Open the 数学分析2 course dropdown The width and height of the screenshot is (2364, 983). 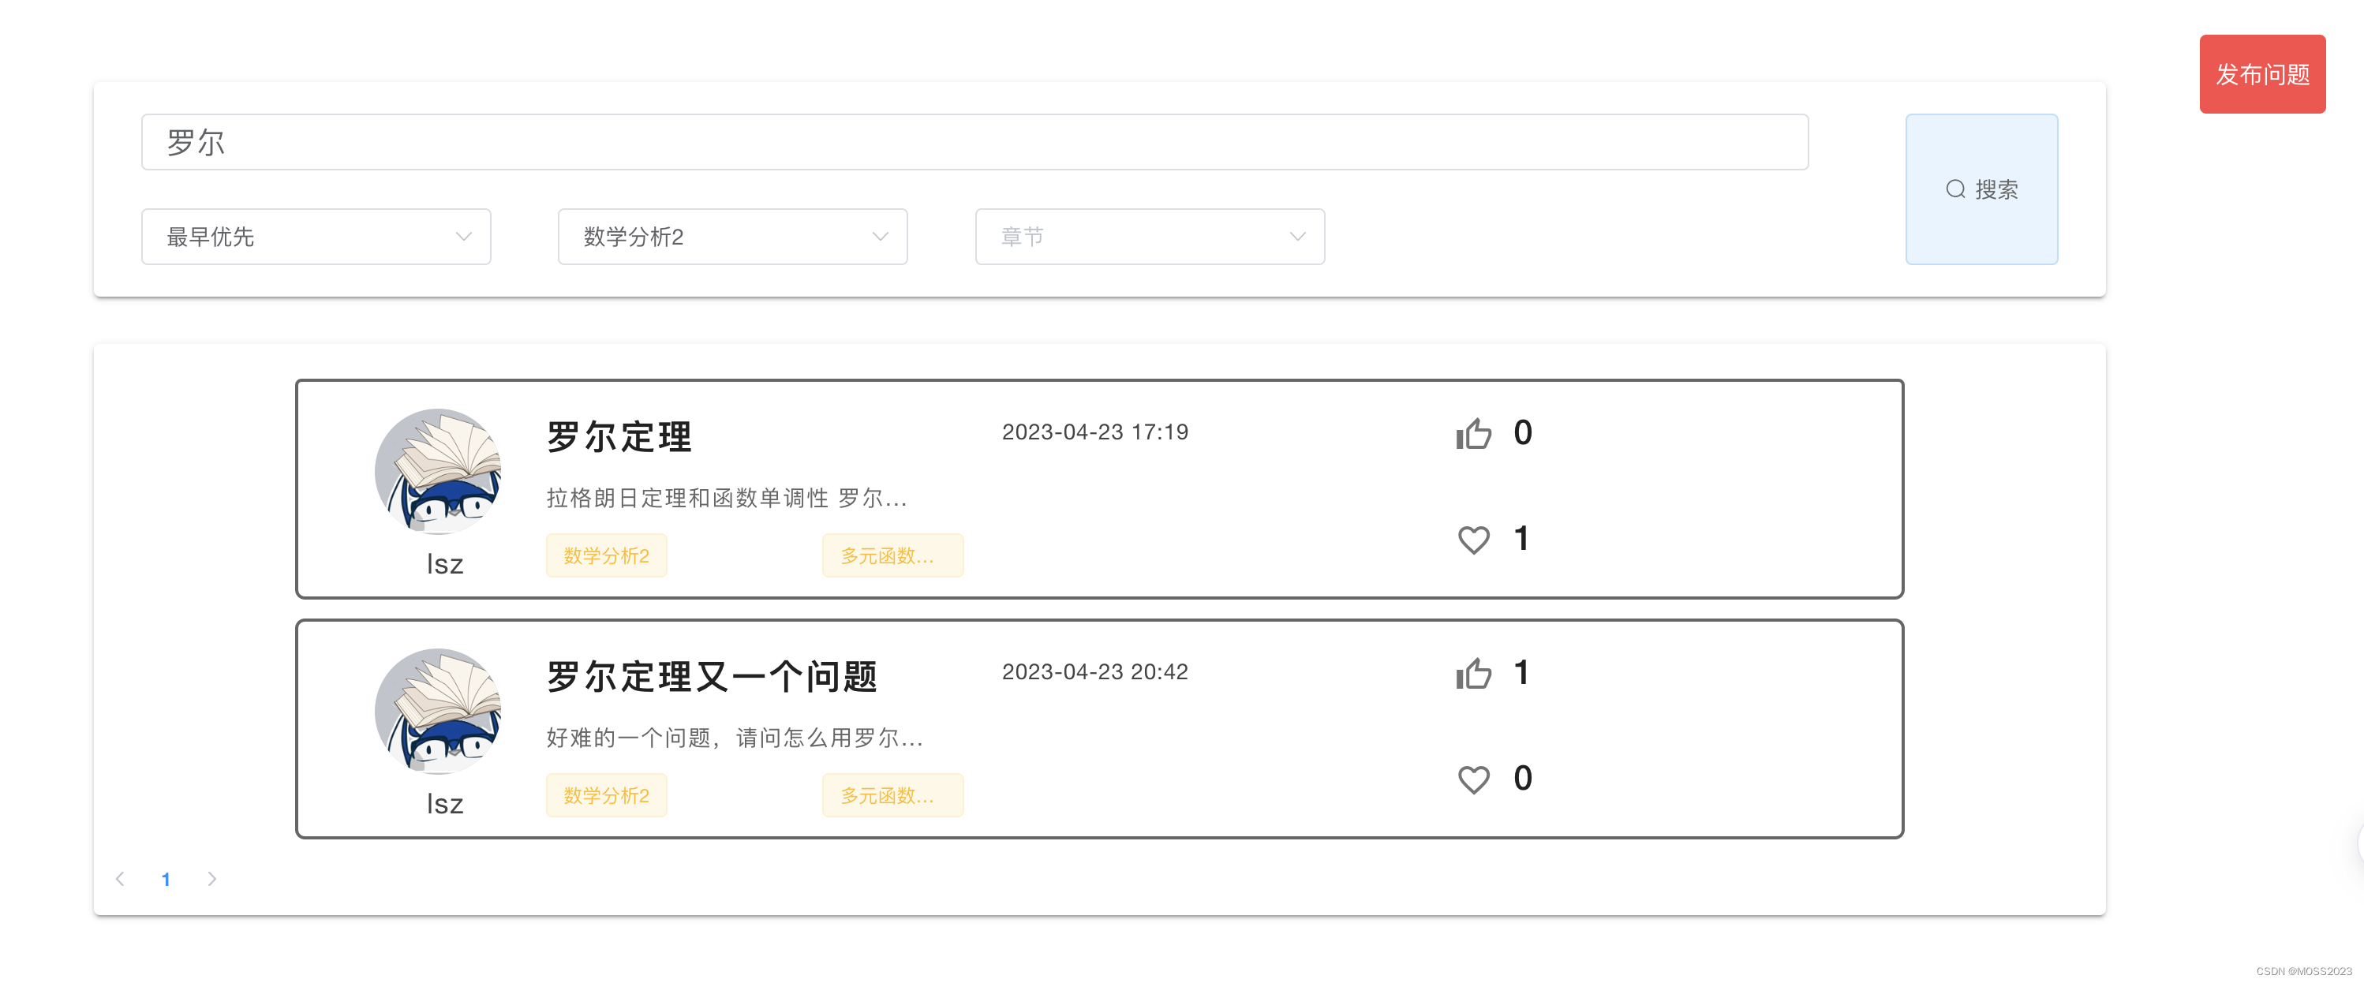(731, 237)
